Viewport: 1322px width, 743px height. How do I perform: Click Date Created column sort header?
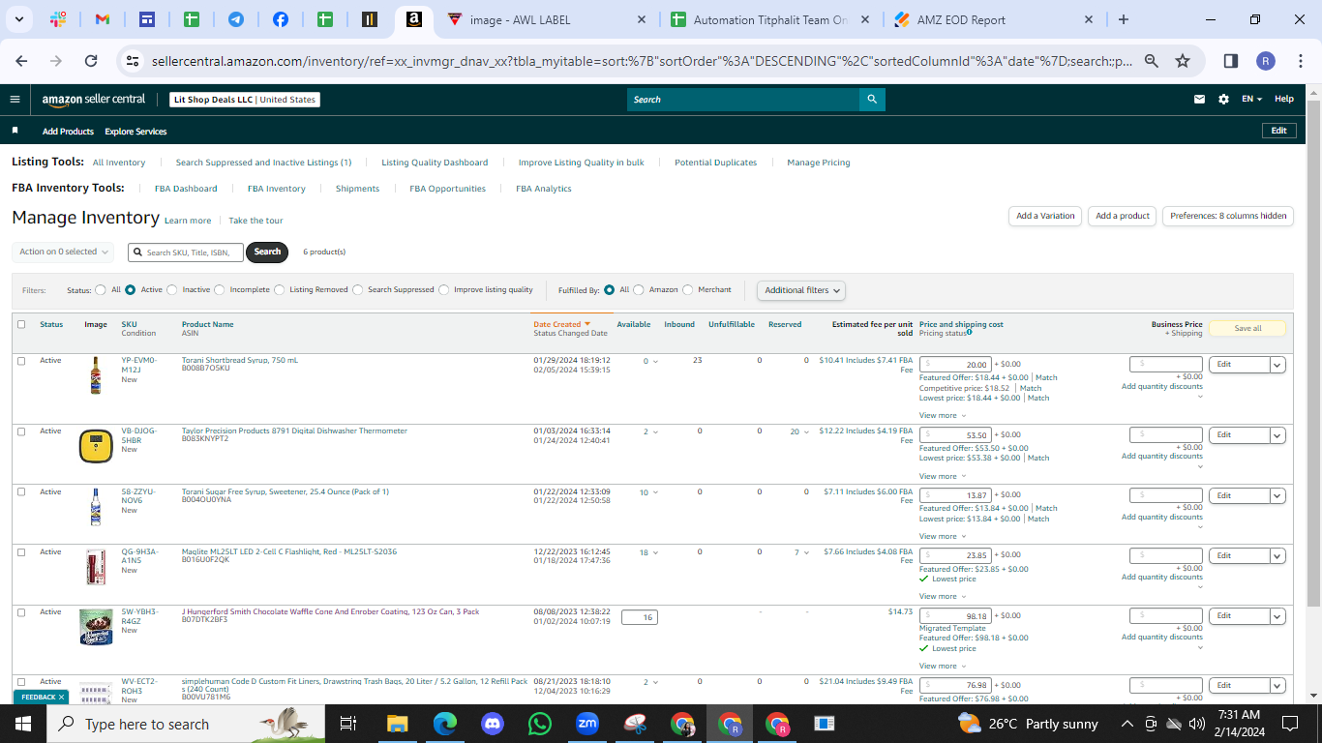(x=561, y=324)
